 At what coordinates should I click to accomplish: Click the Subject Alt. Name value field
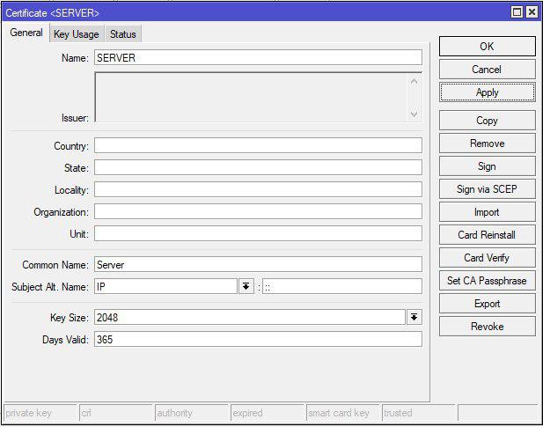click(x=342, y=286)
